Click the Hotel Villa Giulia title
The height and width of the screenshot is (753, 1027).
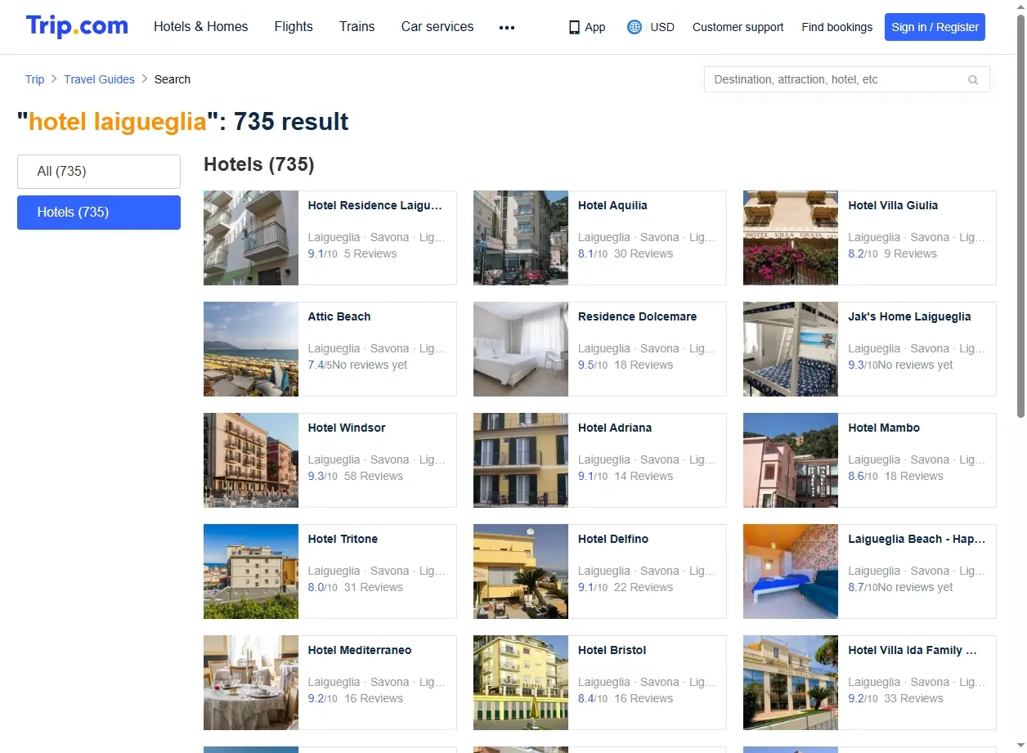pyautogui.click(x=893, y=205)
